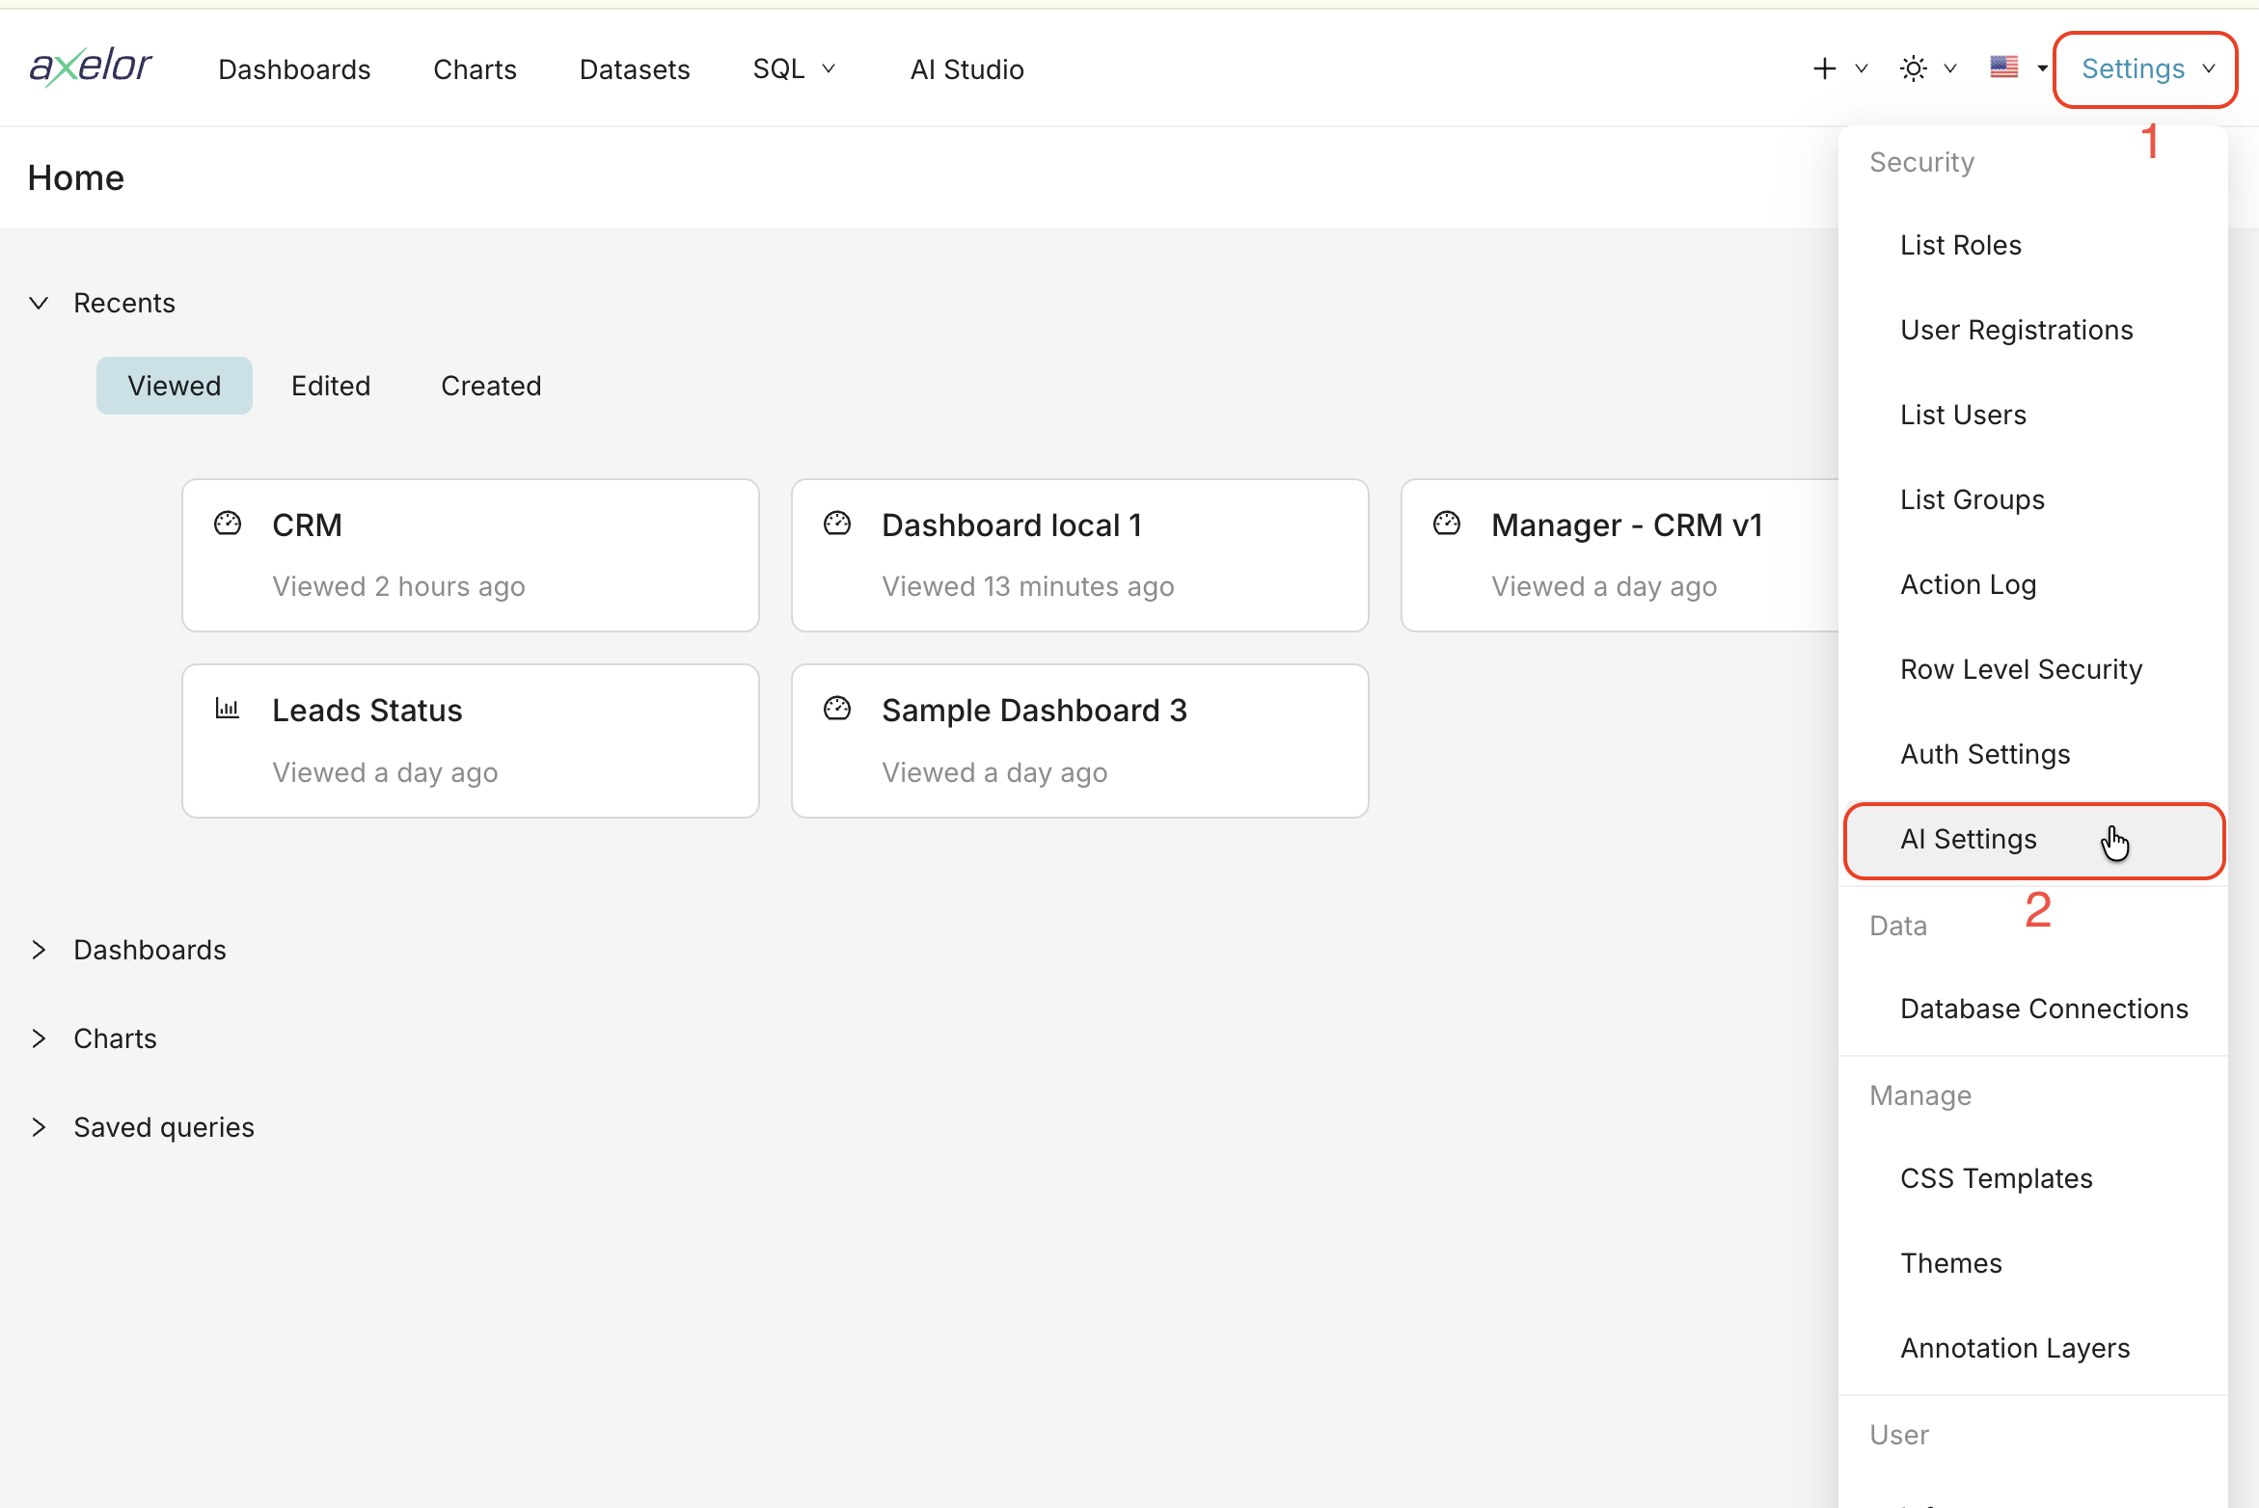Open Action Log from Settings menu
The height and width of the screenshot is (1508, 2259).
pyautogui.click(x=2033, y=584)
